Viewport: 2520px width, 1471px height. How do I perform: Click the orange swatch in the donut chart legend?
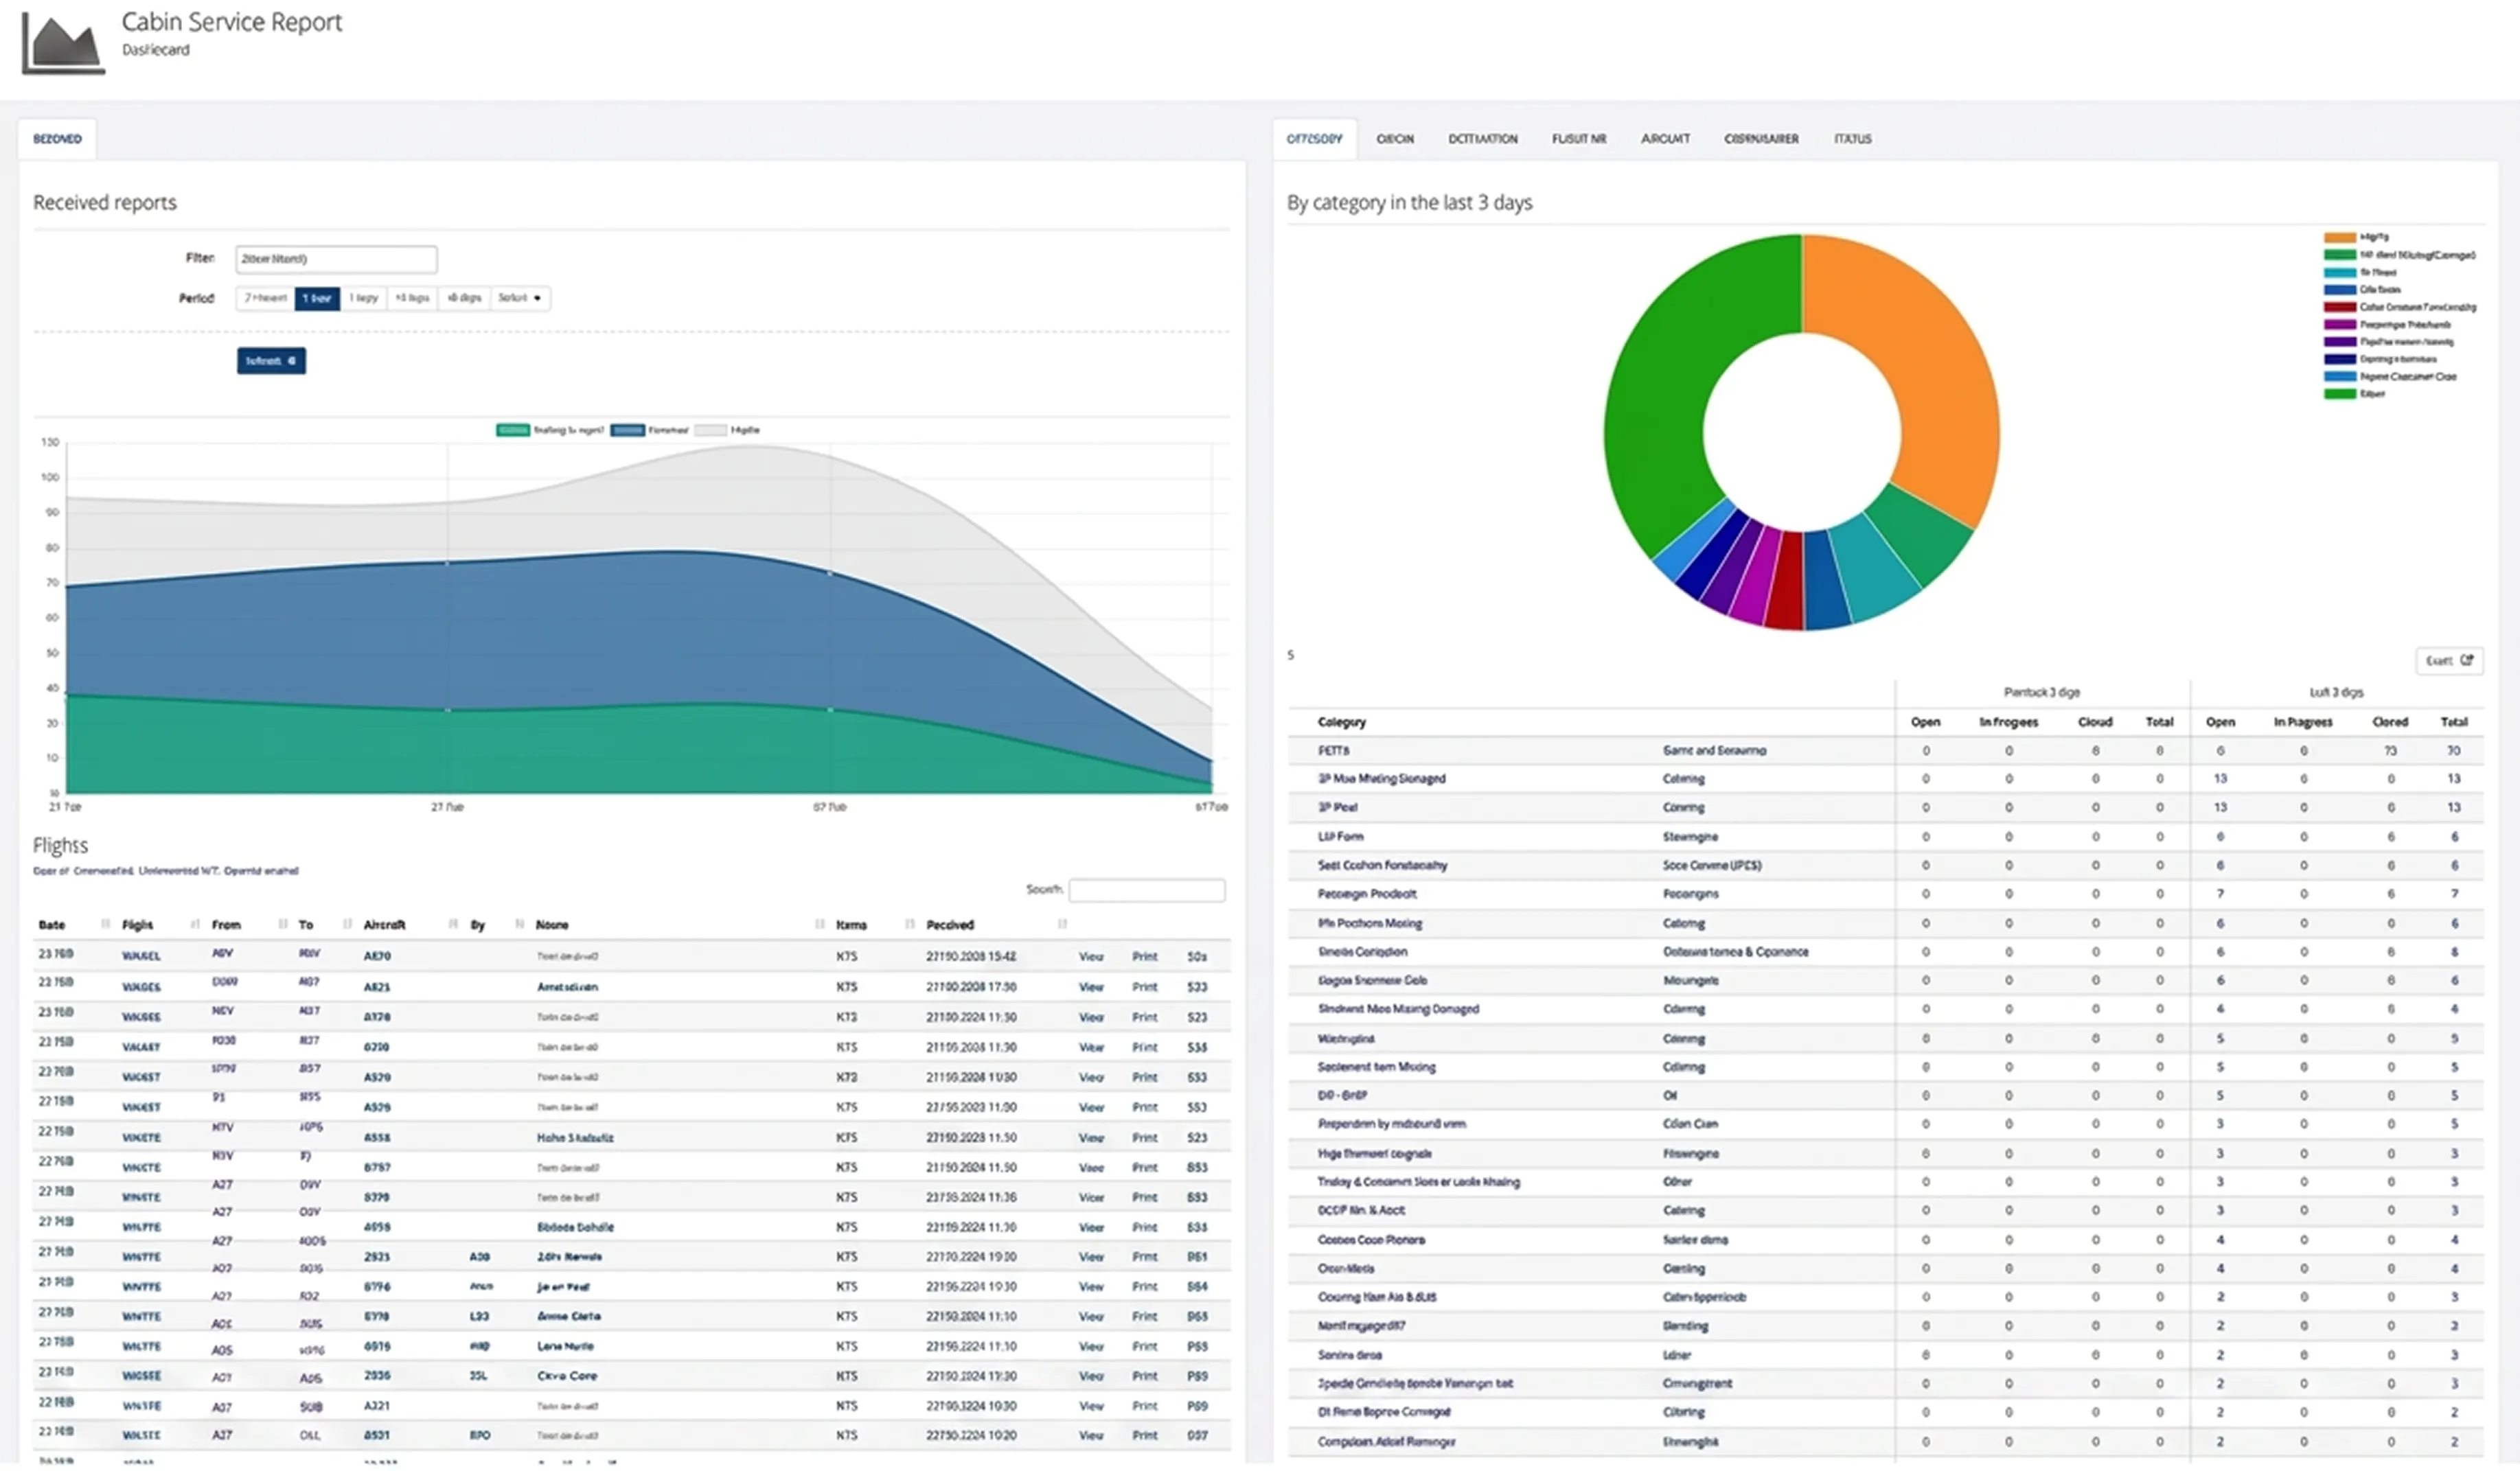click(2340, 237)
